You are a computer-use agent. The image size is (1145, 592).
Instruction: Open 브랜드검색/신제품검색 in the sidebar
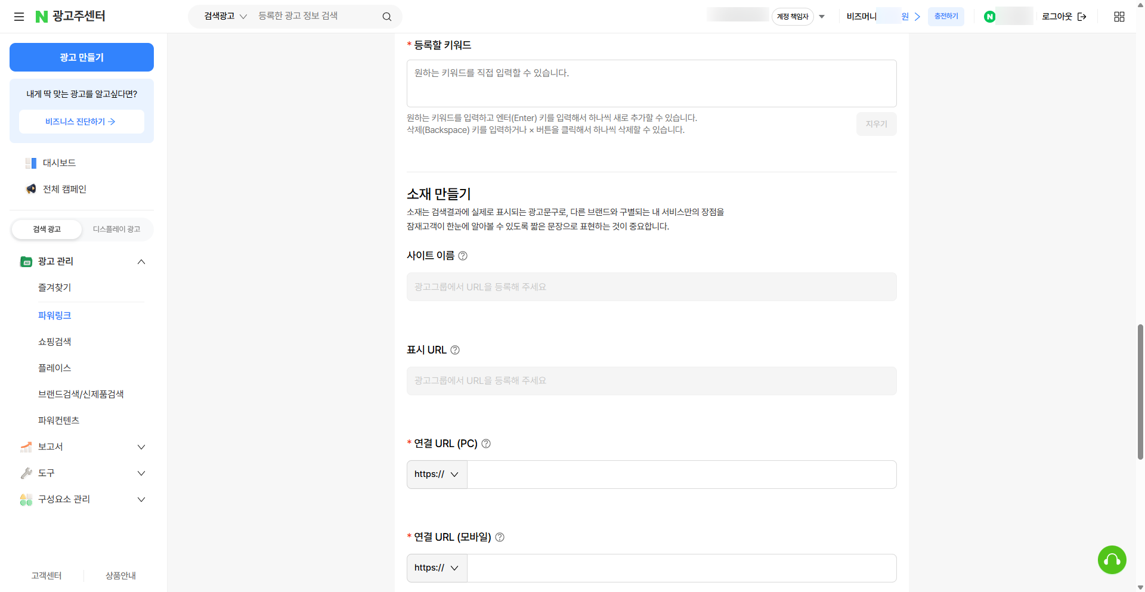coord(81,394)
